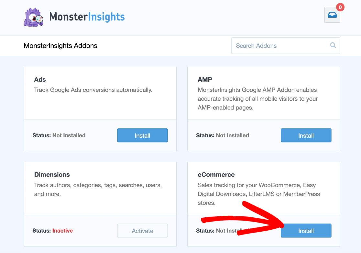The image size is (361, 253).
Task: Click the MonsterInsights monster logo icon
Action: (x=33, y=17)
